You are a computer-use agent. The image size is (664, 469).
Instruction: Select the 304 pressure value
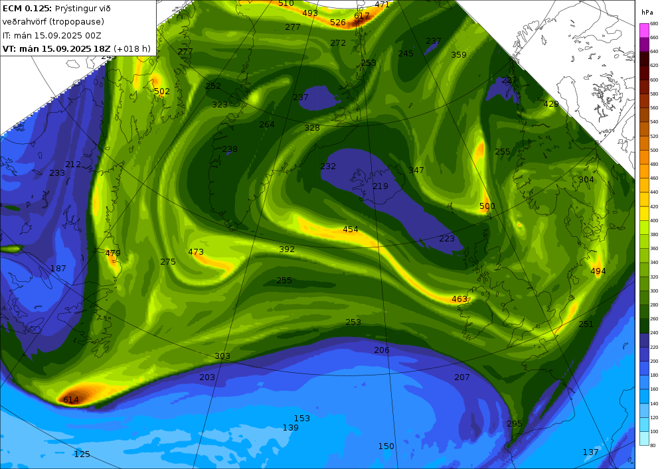(586, 180)
